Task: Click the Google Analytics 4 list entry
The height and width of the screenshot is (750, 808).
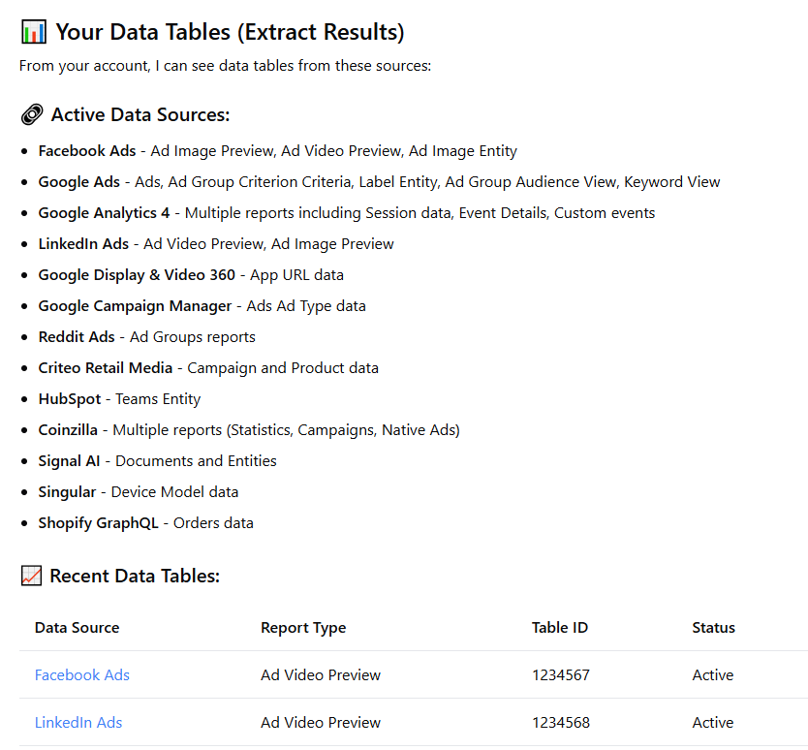Action: tap(346, 213)
